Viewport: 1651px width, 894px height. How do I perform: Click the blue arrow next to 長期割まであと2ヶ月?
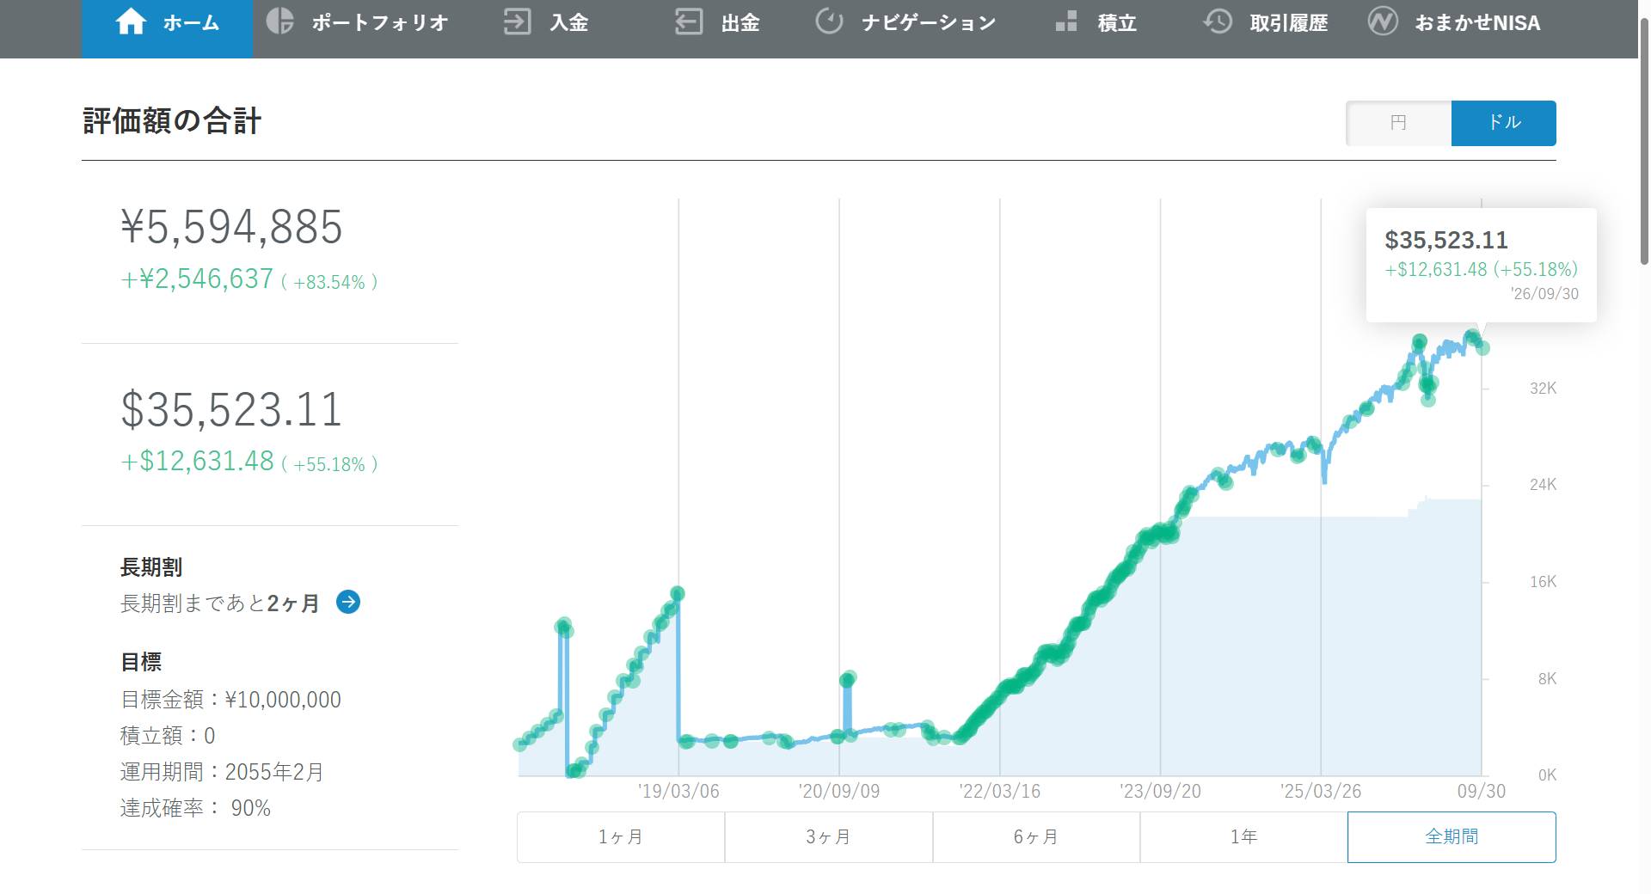pos(348,602)
